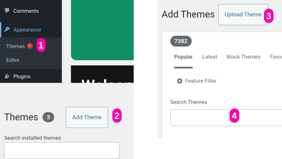Select the Popular tab
Screen dimensions: 282x159
click(183, 57)
